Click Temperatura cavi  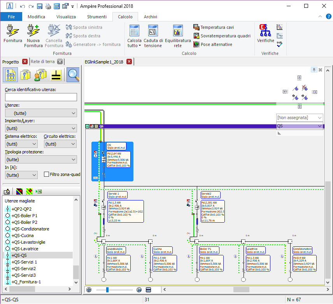pyautogui.click(x=214, y=27)
